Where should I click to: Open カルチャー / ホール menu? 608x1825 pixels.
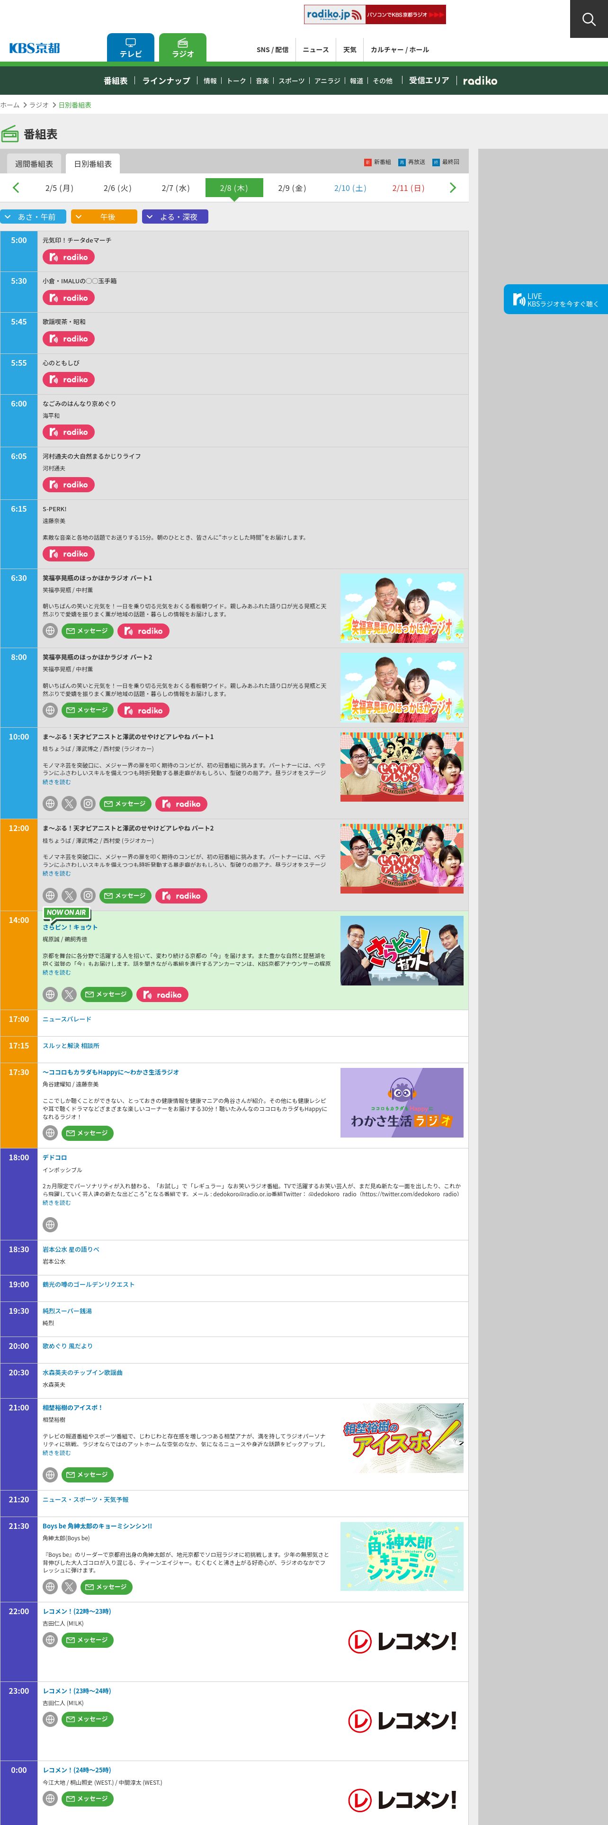pyautogui.click(x=400, y=50)
